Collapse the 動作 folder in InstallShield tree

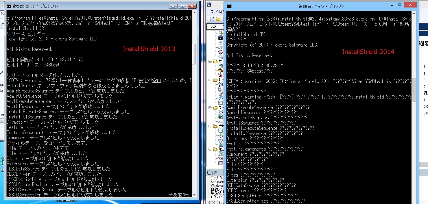(x=210, y=80)
